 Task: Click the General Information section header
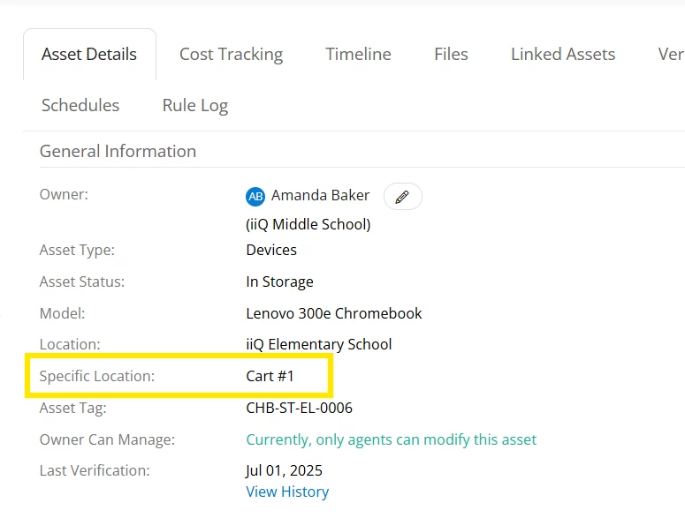coord(118,151)
